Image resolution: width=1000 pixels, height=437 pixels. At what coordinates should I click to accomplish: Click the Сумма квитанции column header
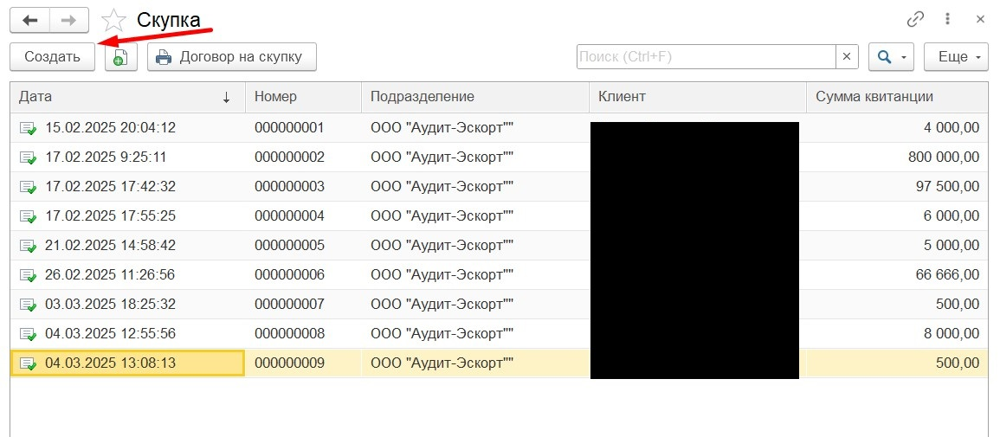[897, 97]
